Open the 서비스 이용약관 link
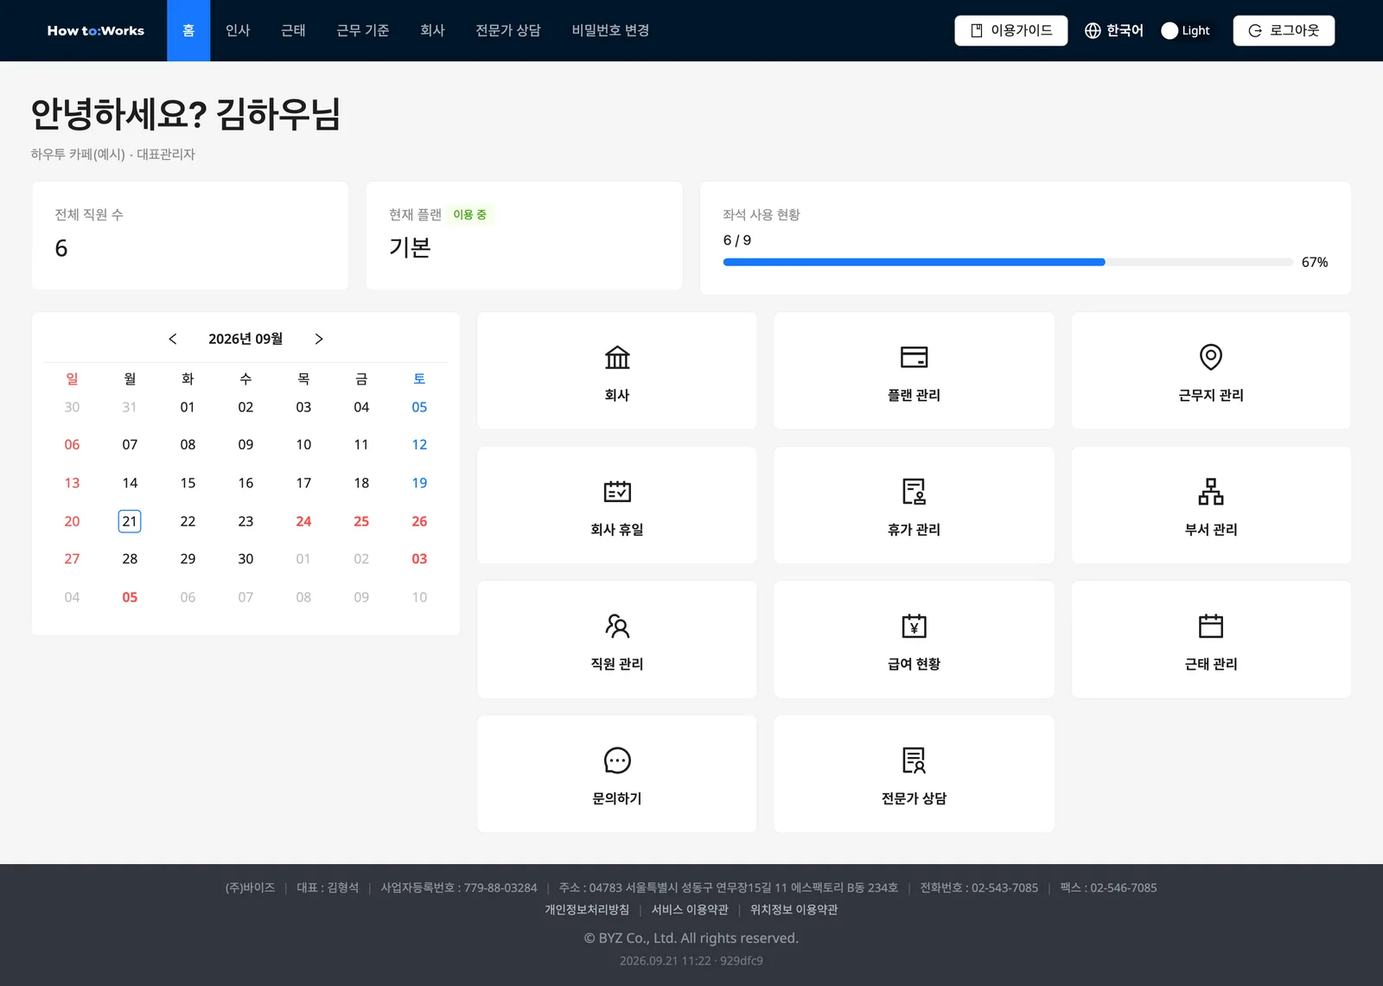The height and width of the screenshot is (986, 1383). (690, 909)
